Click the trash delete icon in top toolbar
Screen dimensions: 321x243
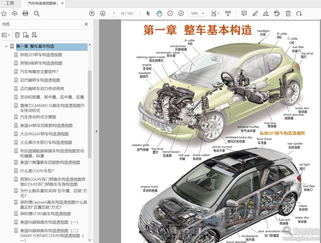click(288, 13)
